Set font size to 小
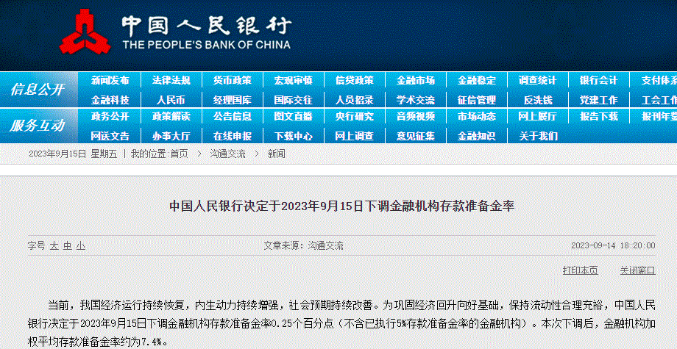This screenshot has width=677, height=349. tap(81, 246)
